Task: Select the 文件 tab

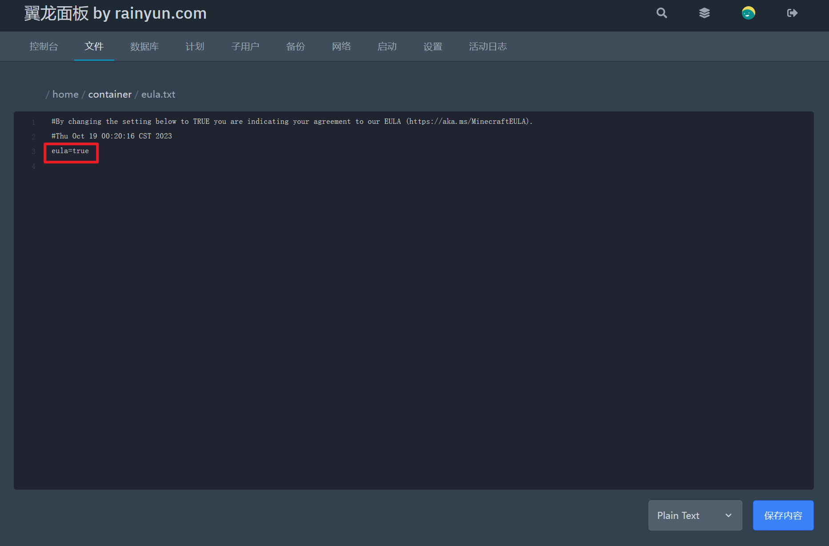Action: tap(94, 46)
